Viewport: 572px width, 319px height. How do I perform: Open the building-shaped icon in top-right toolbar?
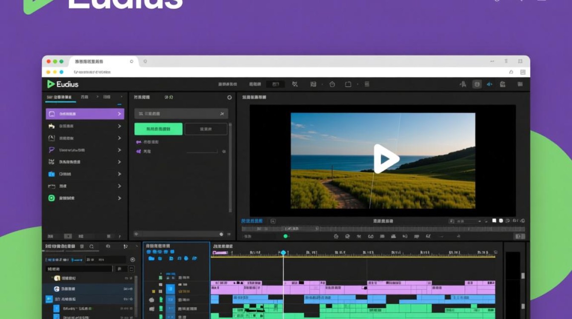[503, 84]
